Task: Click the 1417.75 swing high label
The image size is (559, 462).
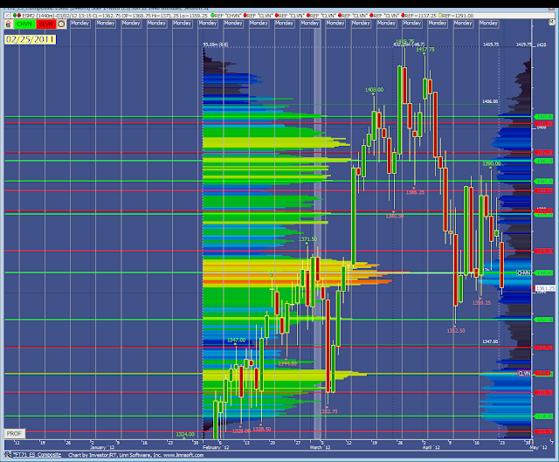Action: (x=425, y=50)
